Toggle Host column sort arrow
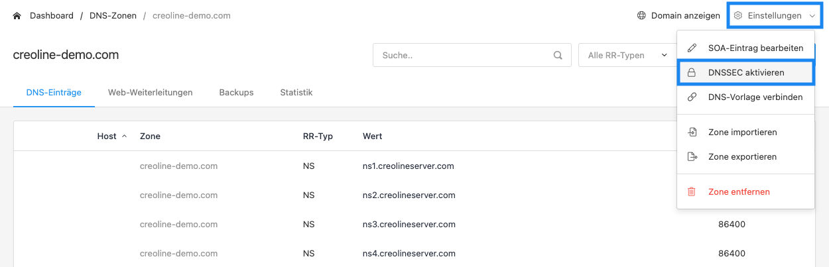 coord(124,136)
